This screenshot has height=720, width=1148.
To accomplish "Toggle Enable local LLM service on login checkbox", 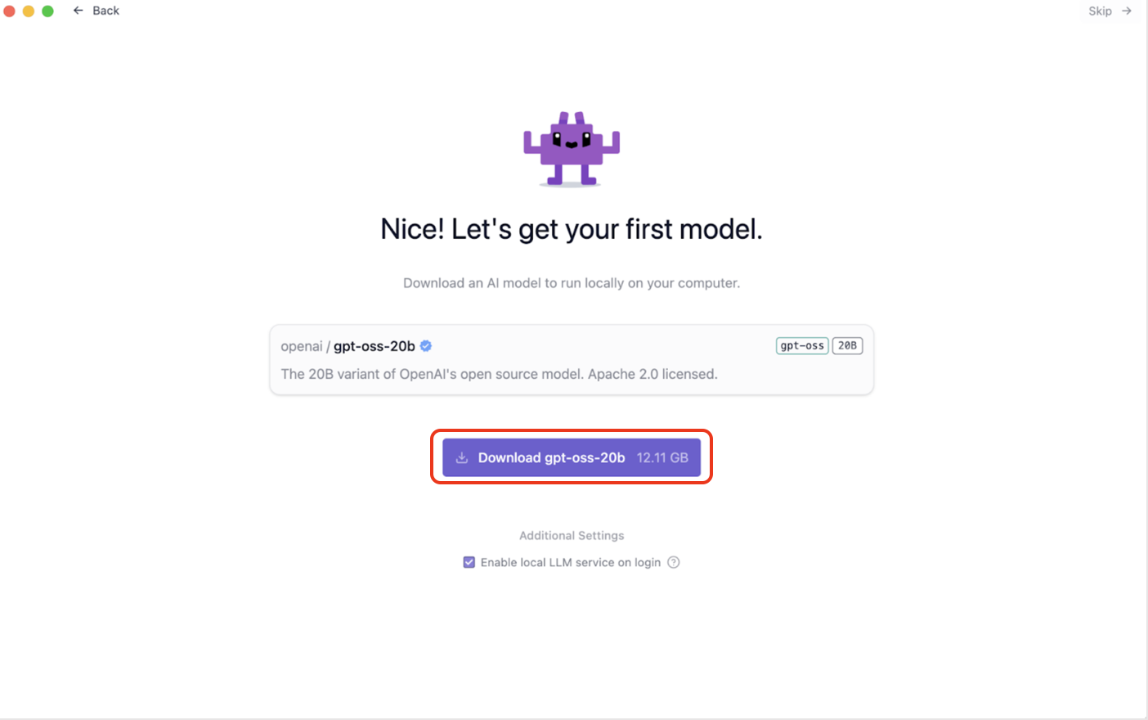I will coord(469,562).
